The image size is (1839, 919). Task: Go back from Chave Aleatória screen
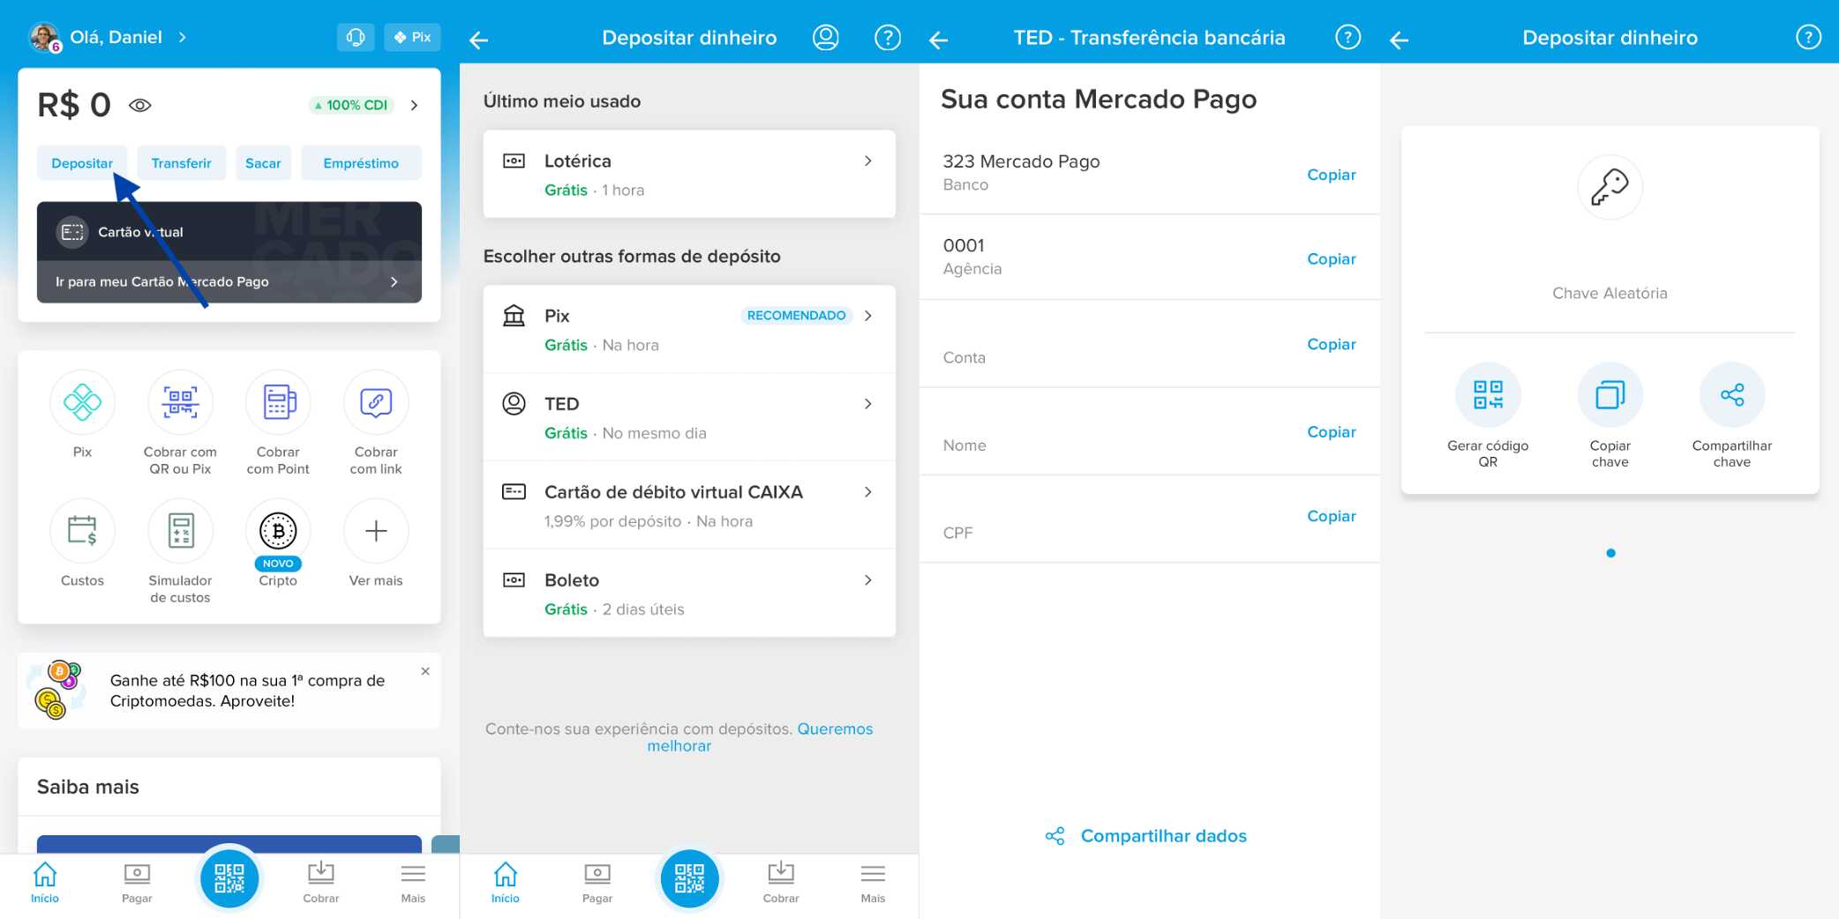point(1400,39)
